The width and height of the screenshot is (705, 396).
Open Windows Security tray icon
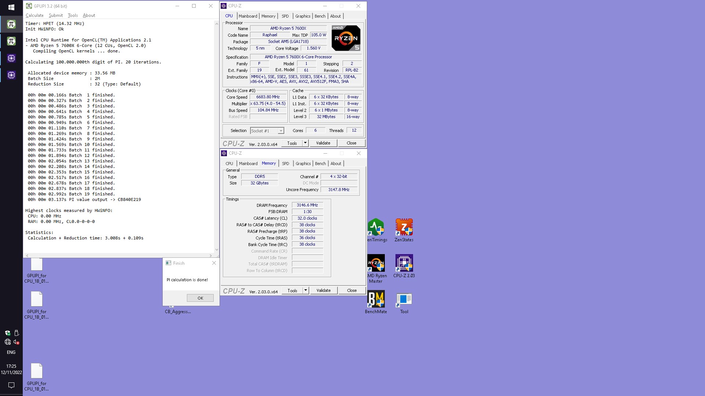(x=7, y=333)
